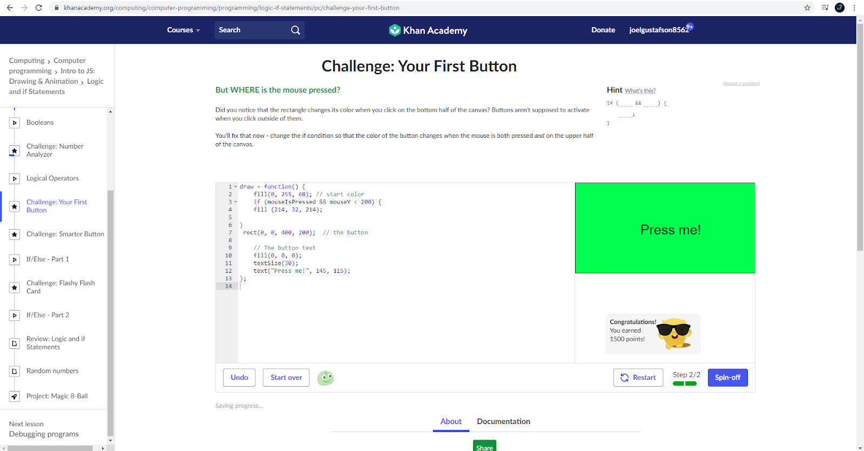Open the Debugging programs next lesson link
This screenshot has height=451, width=864.
point(44,434)
